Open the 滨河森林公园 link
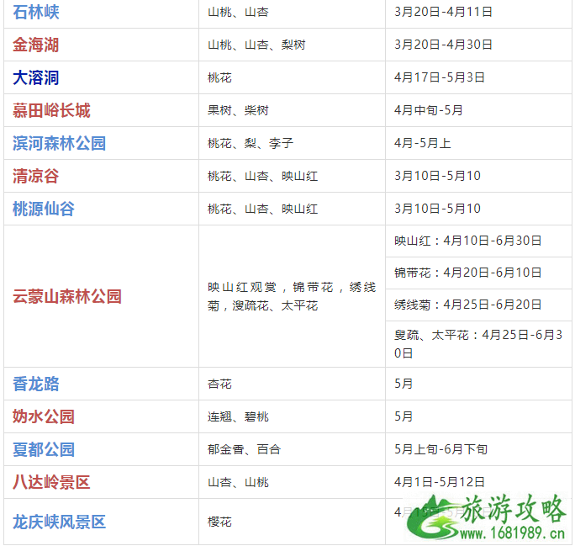575x546 pixels. pyautogui.click(x=59, y=143)
